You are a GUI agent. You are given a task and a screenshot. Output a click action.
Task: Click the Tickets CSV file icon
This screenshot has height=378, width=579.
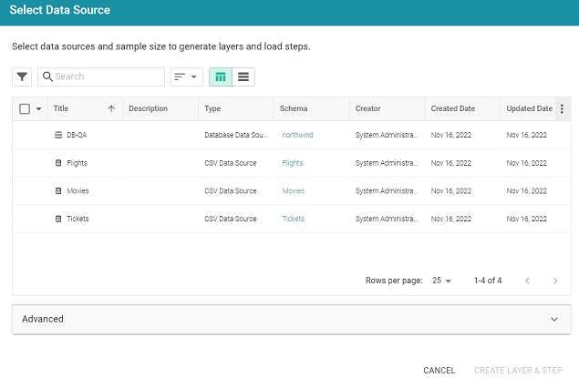tap(58, 220)
